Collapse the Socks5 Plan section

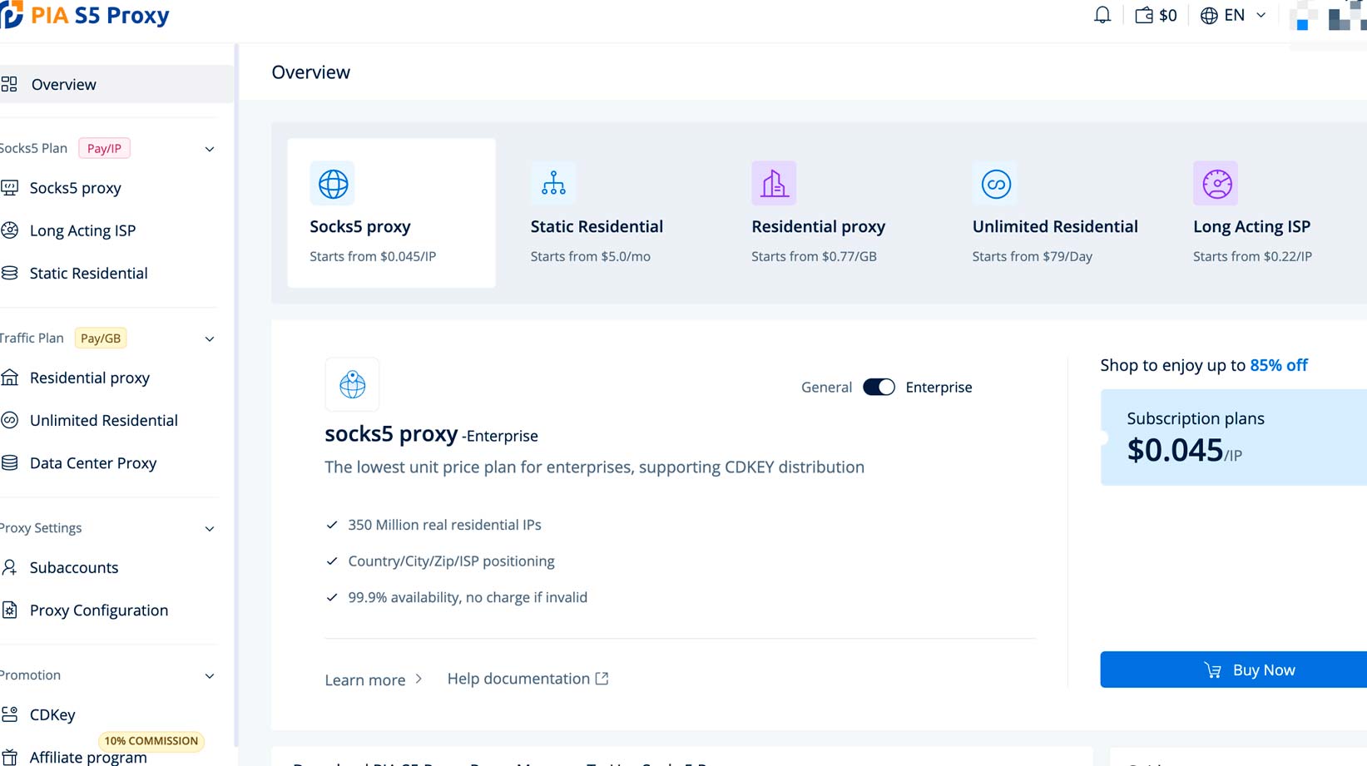[x=210, y=149]
